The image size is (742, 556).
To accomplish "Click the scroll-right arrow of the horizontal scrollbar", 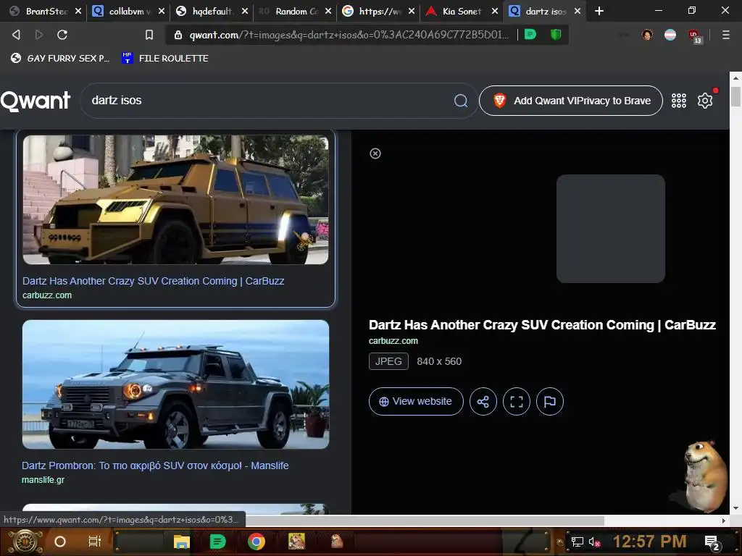I will coord(724,521).
